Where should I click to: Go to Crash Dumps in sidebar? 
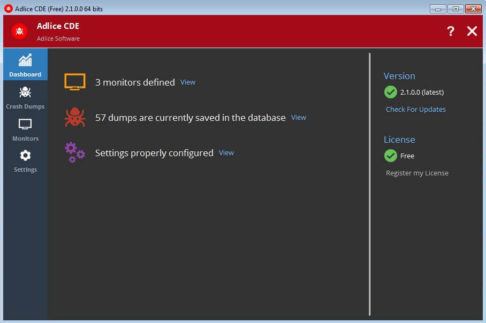tap(25, 97)
